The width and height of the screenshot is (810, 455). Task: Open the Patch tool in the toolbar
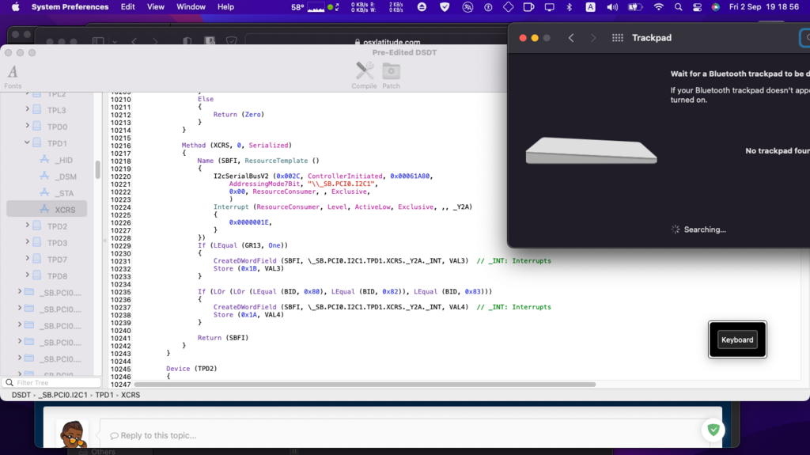click(x=391, y=71)
